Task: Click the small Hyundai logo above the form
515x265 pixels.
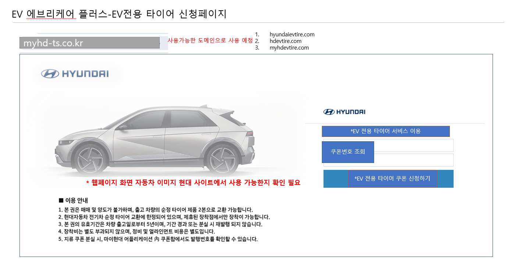Action: tap(344, 112)
